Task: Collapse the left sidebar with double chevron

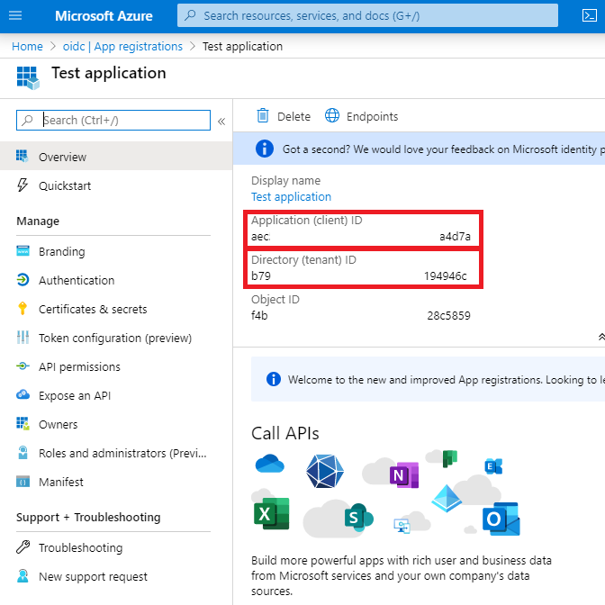Action: pos(221,121)
